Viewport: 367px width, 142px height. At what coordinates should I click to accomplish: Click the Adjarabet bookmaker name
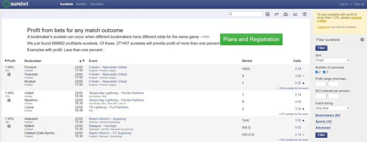(31, 119)
